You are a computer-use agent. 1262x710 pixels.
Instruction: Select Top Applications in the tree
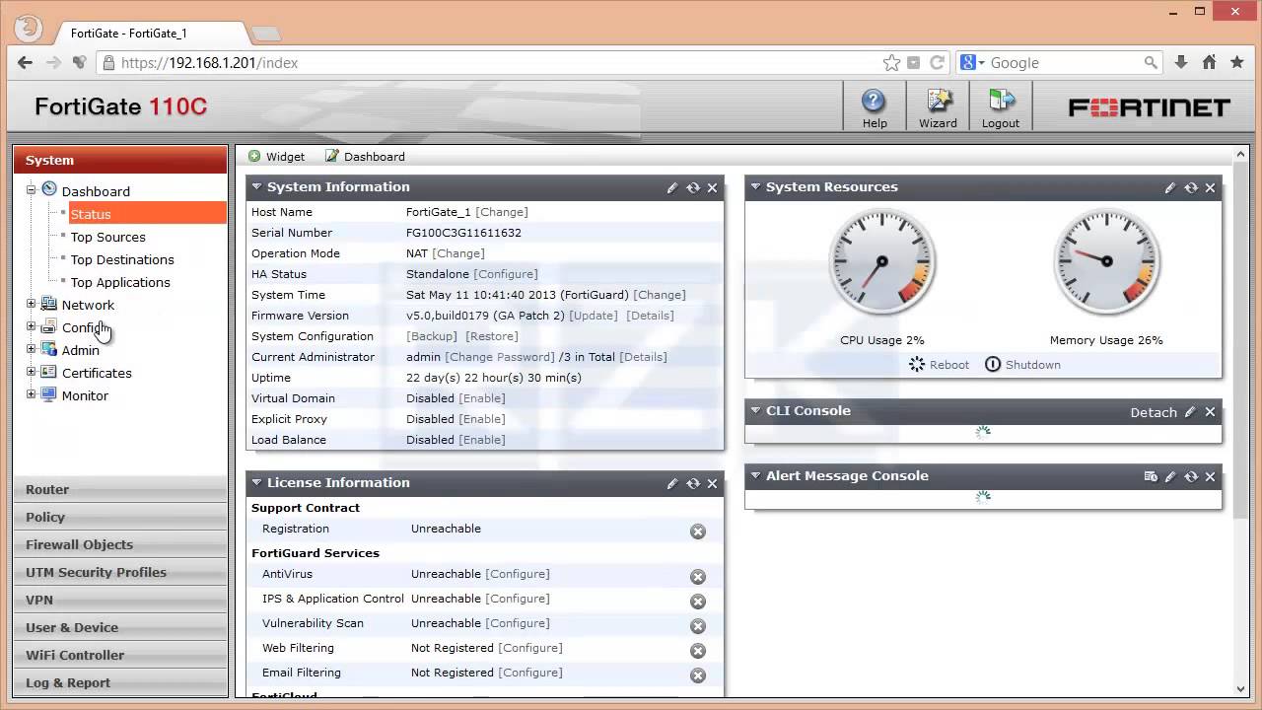[120, 282]
